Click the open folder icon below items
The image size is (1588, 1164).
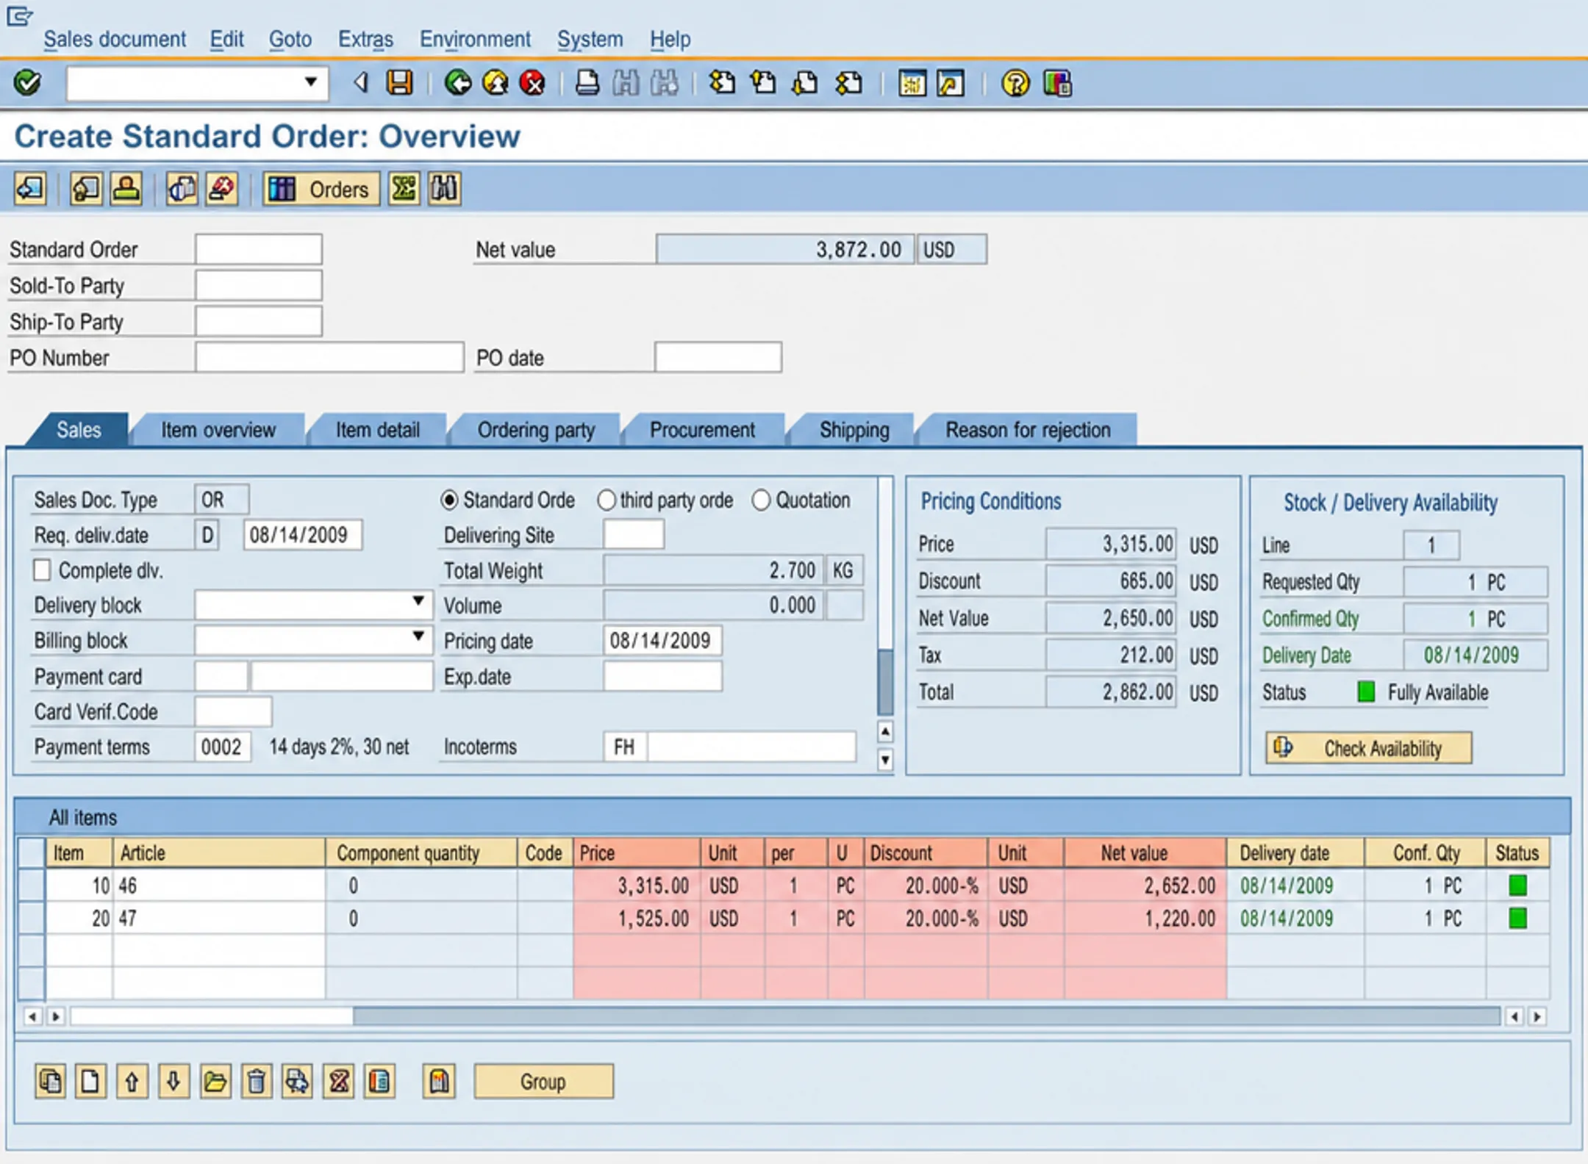(x=215, y=1081)
